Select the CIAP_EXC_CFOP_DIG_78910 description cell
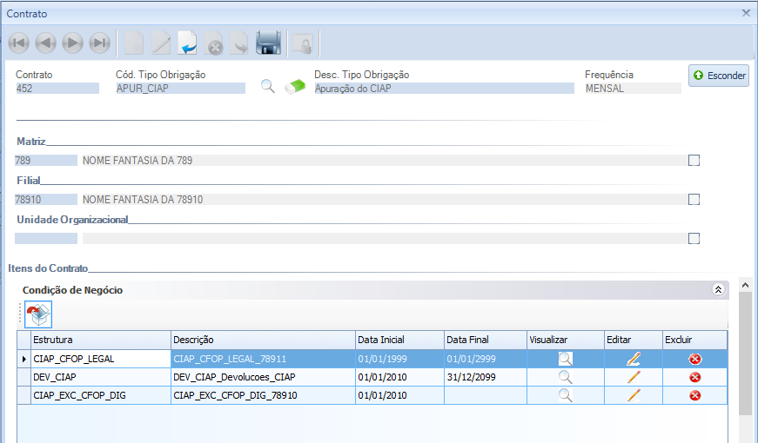Viewport: 758px width, 443px height. (x=262, y=396)
